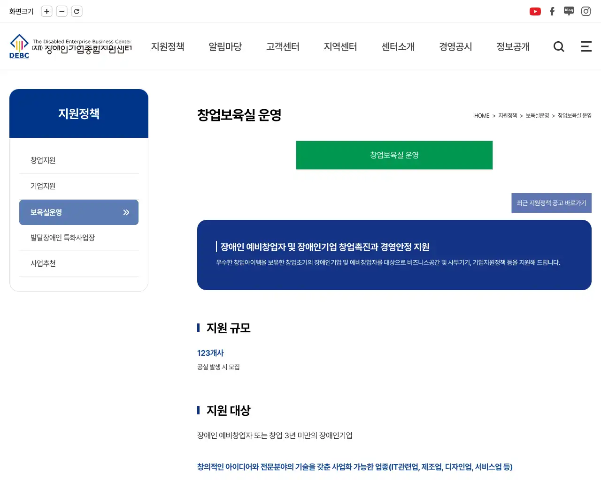Open the blog icon

point(569,11)
